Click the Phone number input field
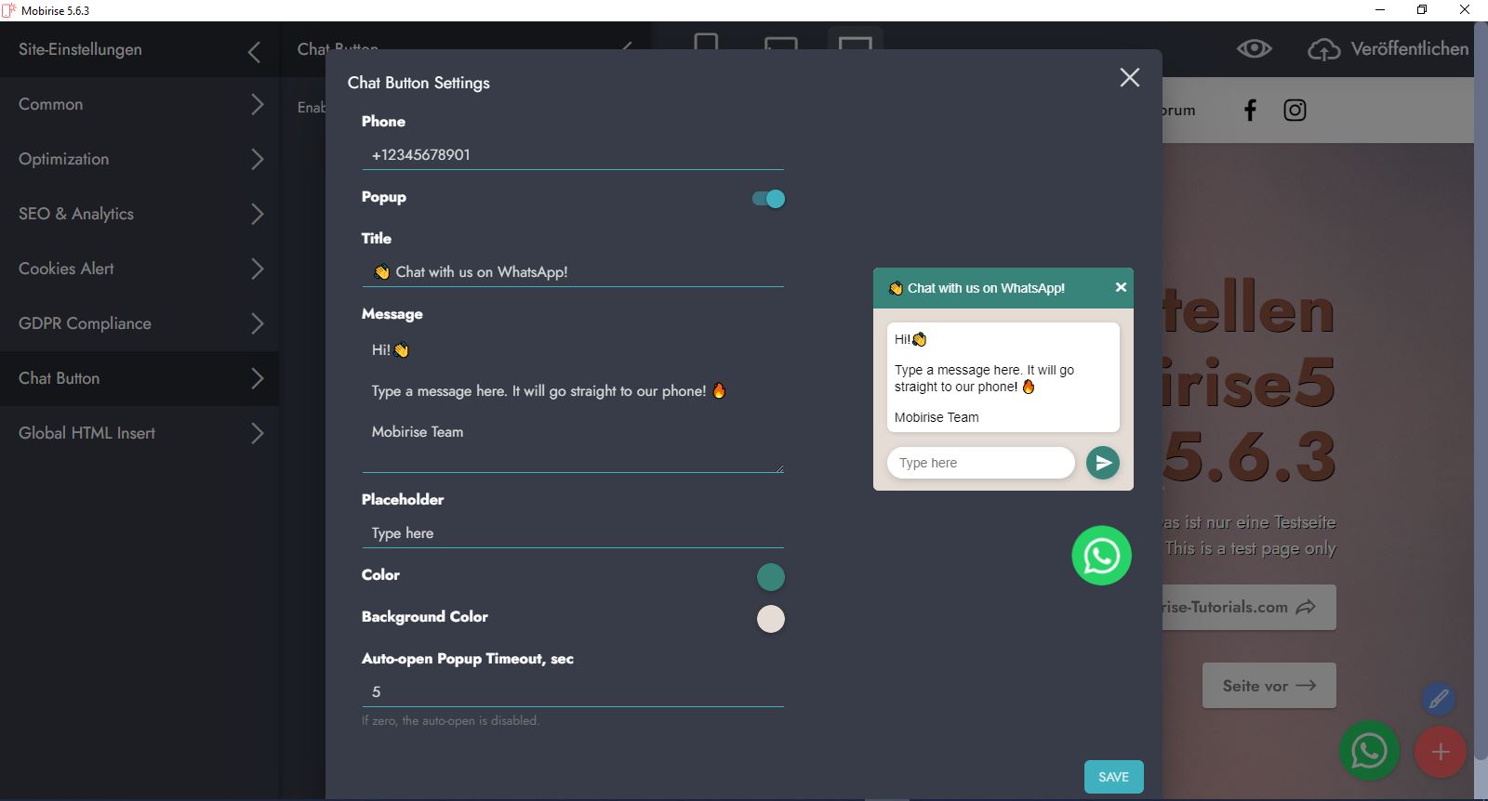1488x801 pixels. click(x=572, y=155)
